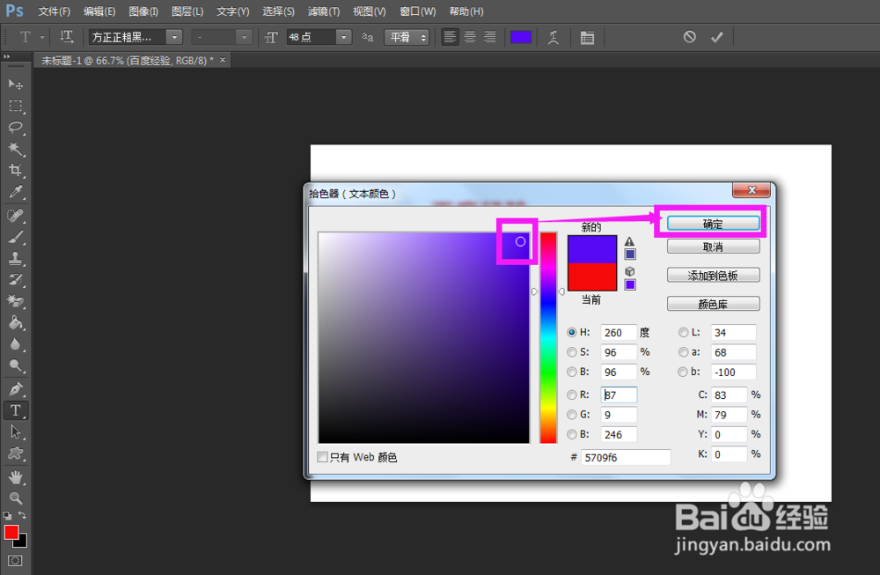Viewport: 880px width, 575px height.
Task: Open the 滤镜(T) menu
Action: [x=323, y=11]
